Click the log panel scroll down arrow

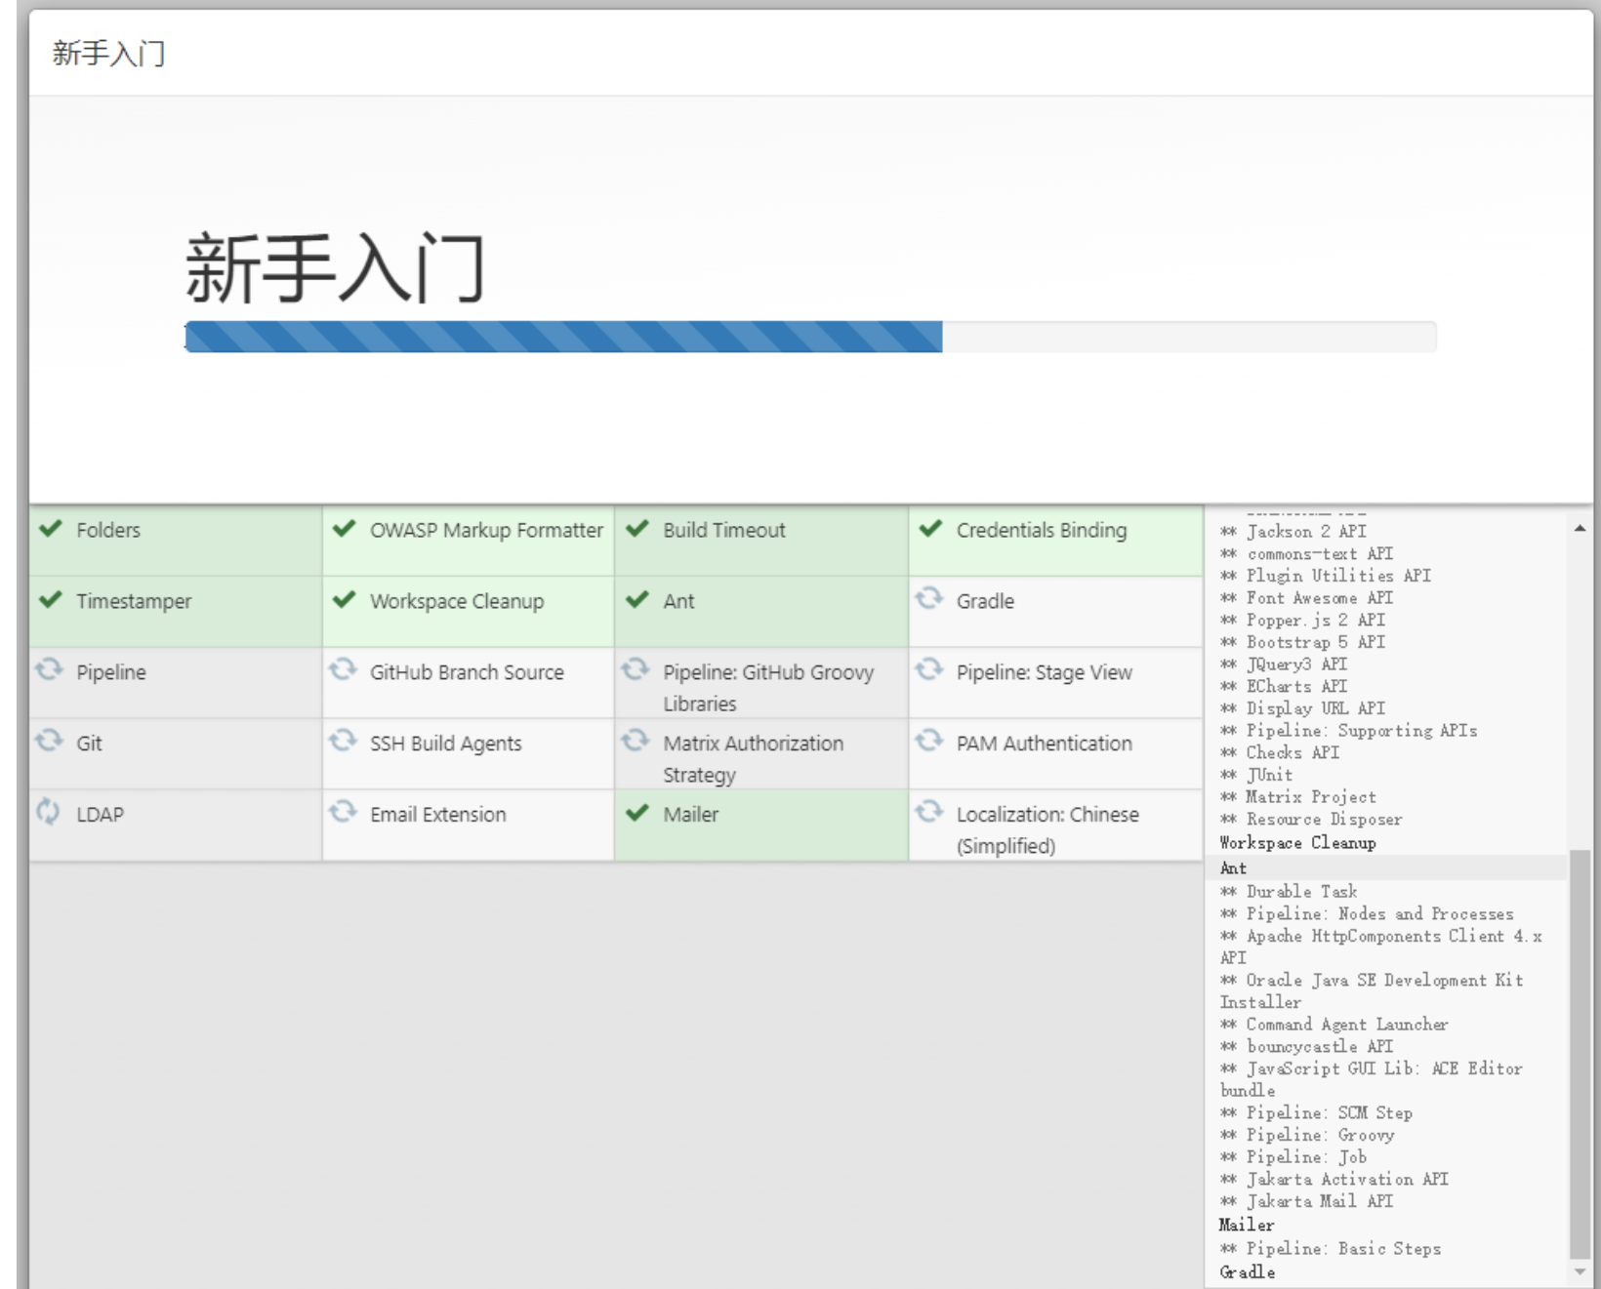(1580, 1271)
